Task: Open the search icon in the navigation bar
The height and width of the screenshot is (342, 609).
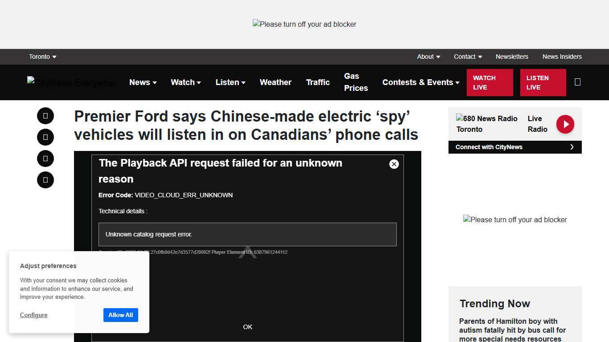Action: (x=577, y=82)
